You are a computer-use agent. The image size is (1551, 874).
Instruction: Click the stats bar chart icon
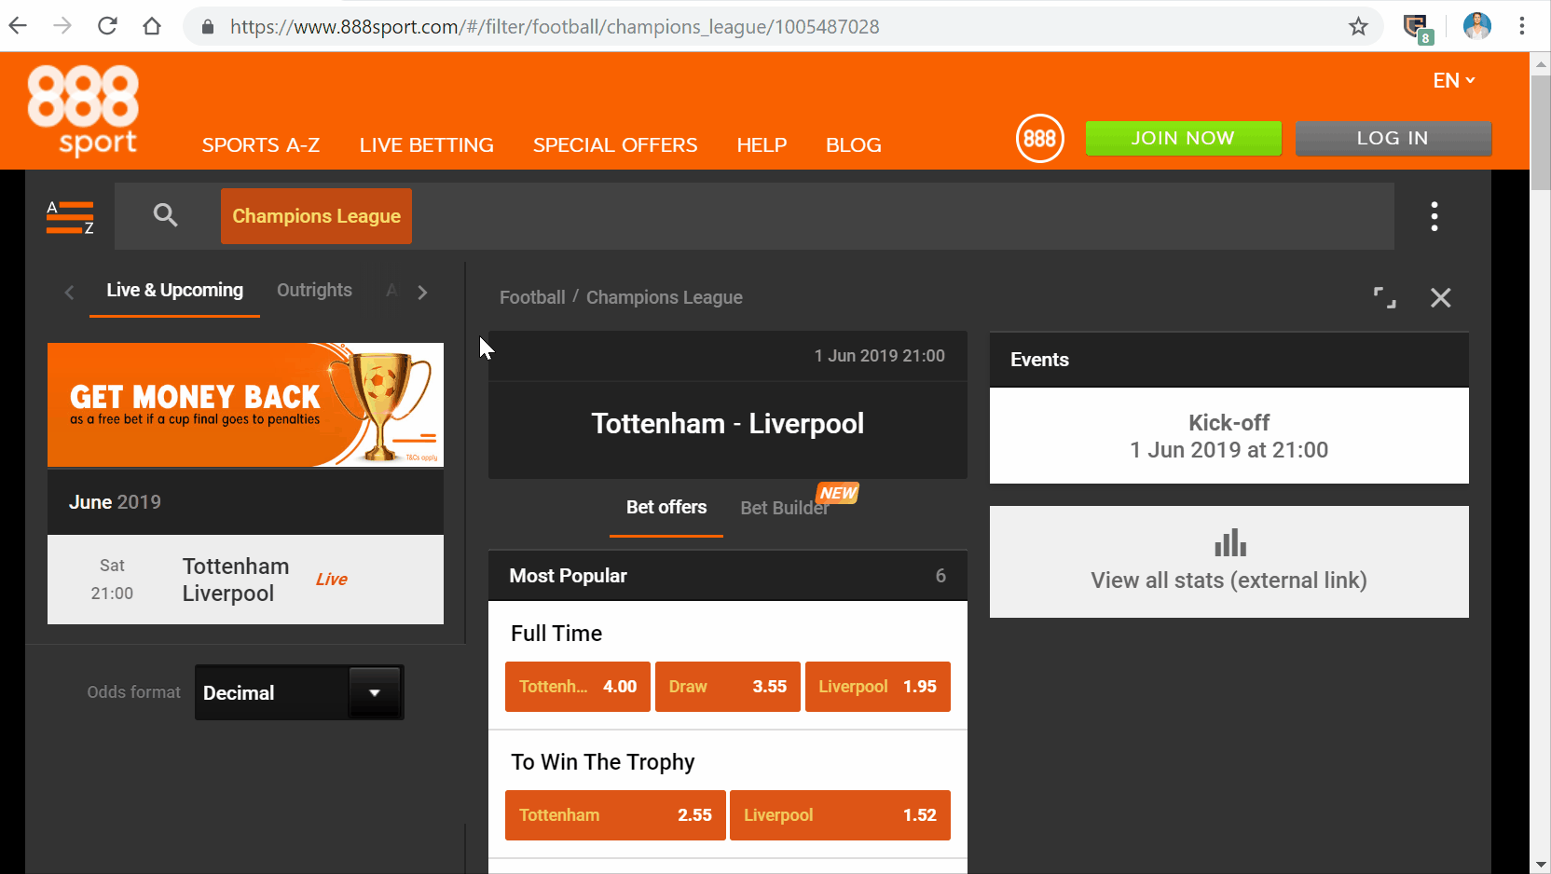coord(1229,542)
